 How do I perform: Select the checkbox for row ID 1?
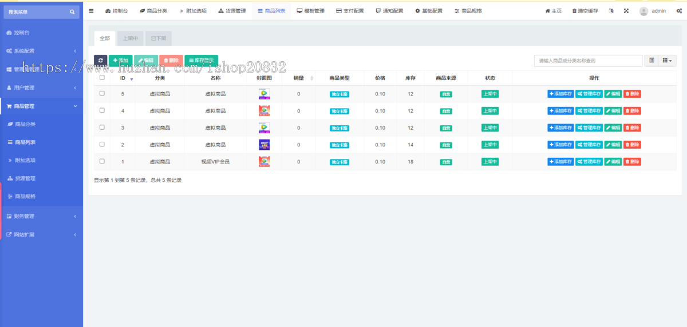click(x=102, y=161)
